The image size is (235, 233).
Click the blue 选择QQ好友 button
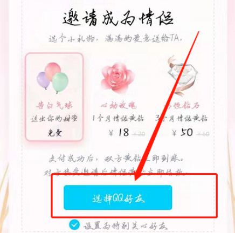(118, 197)
